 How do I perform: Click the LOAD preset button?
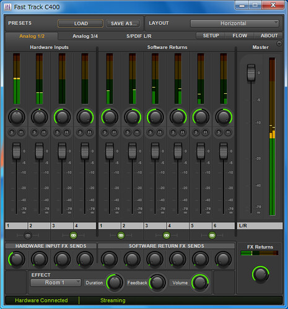tap(81, 23)
